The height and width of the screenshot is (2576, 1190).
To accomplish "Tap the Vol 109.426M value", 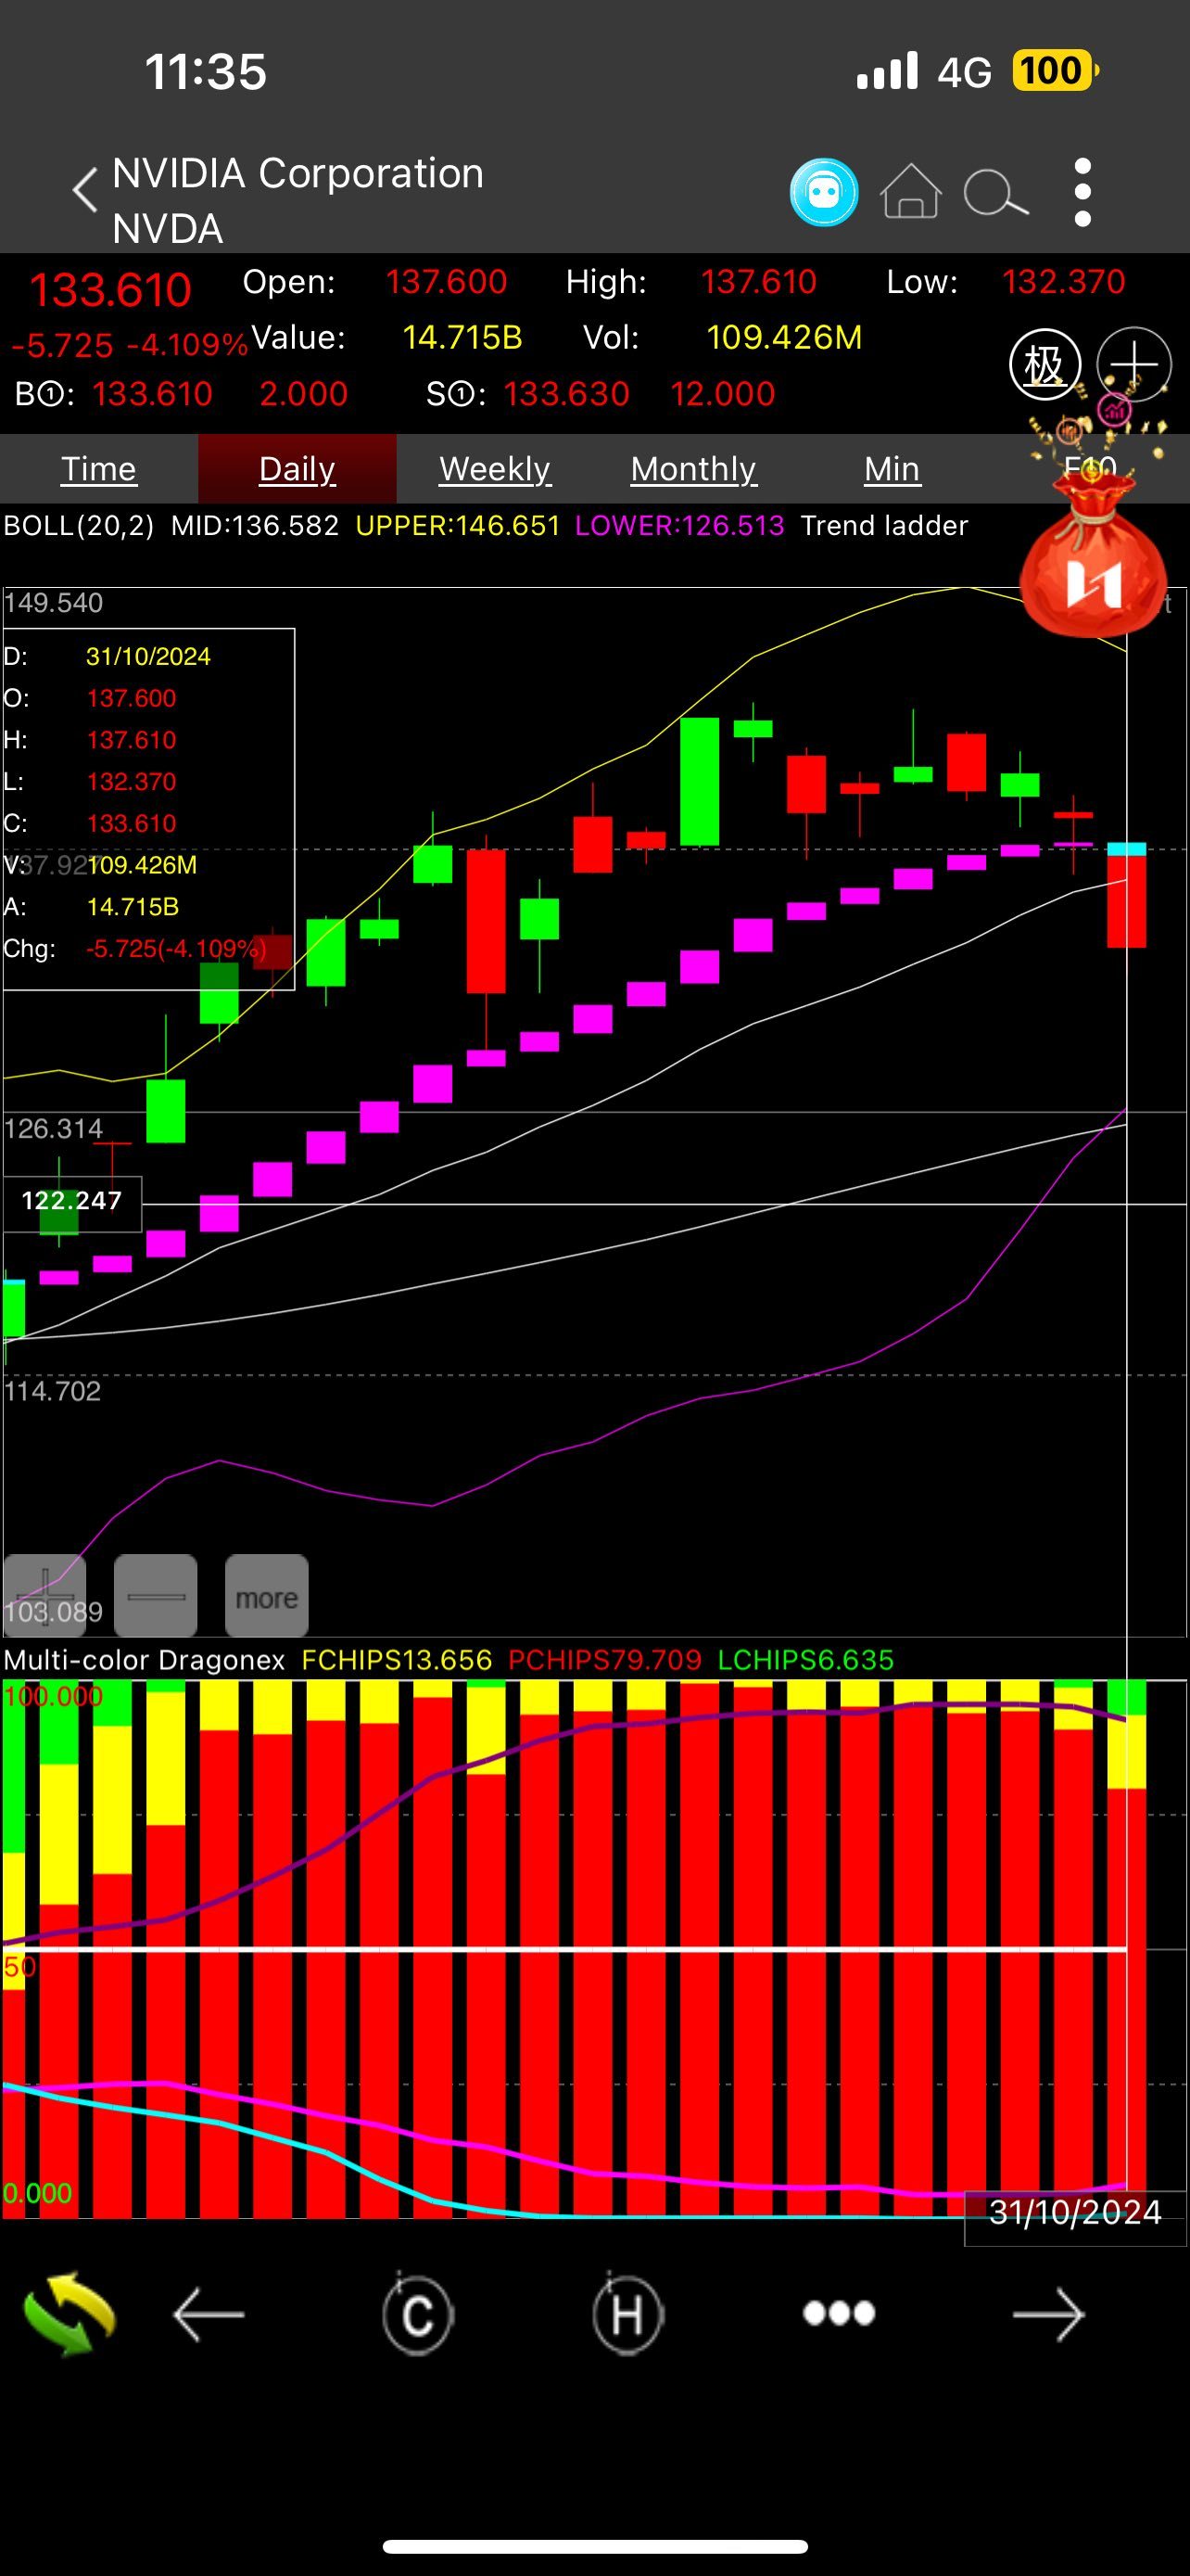I will 784,337.
